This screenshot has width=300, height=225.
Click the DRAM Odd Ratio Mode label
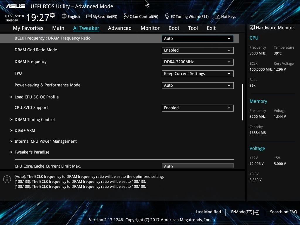(x=36, y=50)
